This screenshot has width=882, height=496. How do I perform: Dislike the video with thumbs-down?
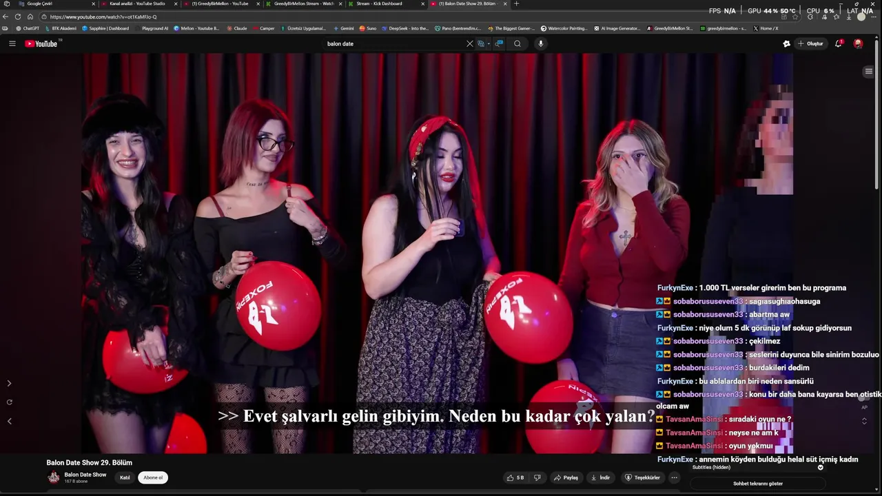click(x=537, y=477)
